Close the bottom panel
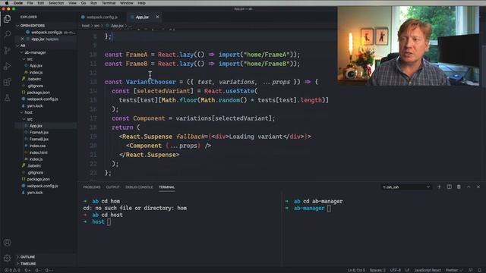Viewport: 486px width, 273px height. 478,187
